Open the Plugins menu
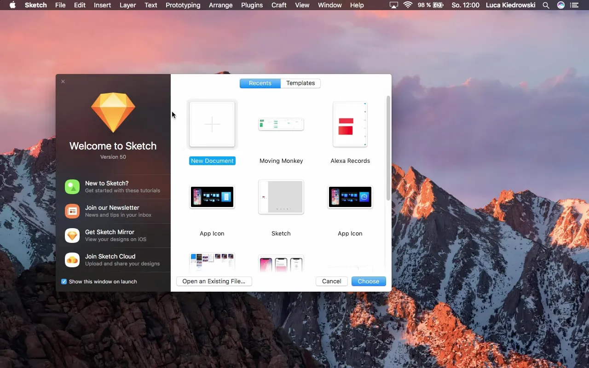 [252, 5]
